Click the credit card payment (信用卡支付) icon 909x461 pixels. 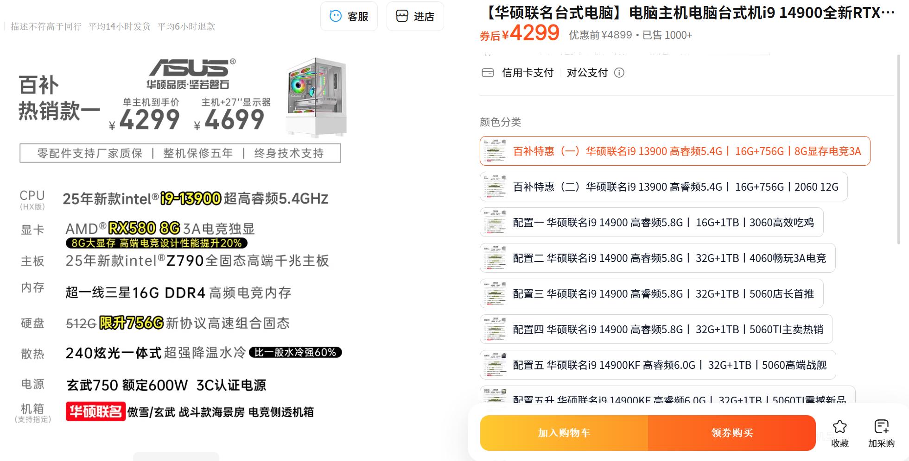point(488,73)
